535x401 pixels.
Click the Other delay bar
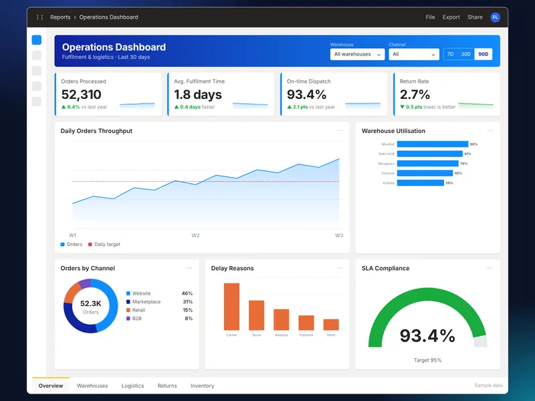331,325
